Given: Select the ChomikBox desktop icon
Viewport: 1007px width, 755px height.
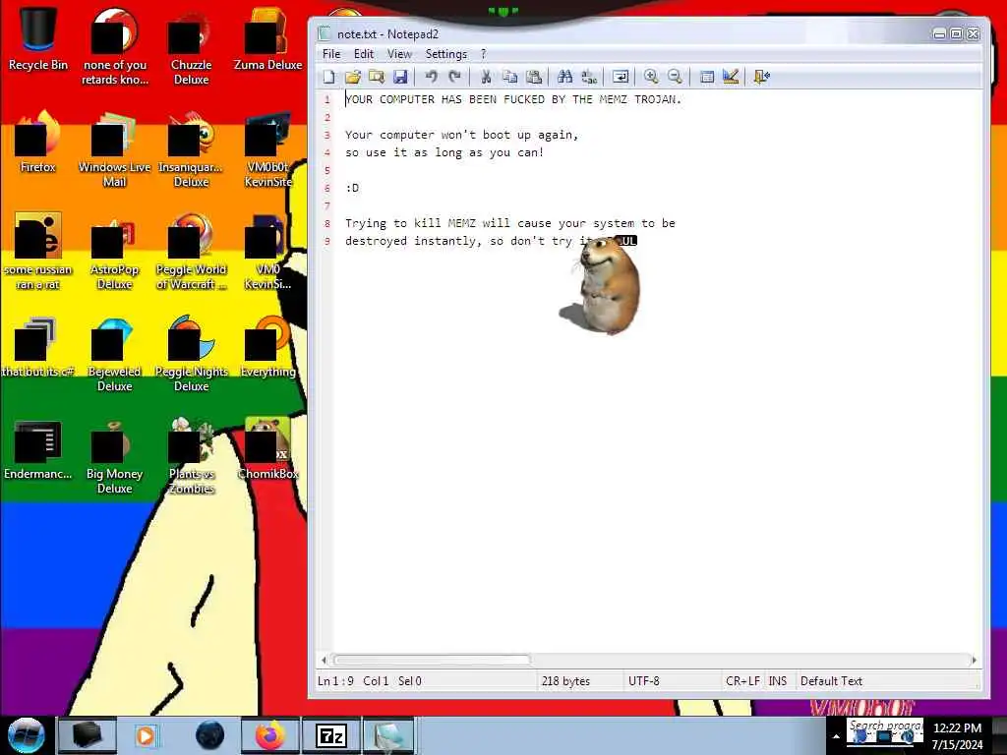Looking at the screenshot, I should pyautogui.click(x=267, y=448).
